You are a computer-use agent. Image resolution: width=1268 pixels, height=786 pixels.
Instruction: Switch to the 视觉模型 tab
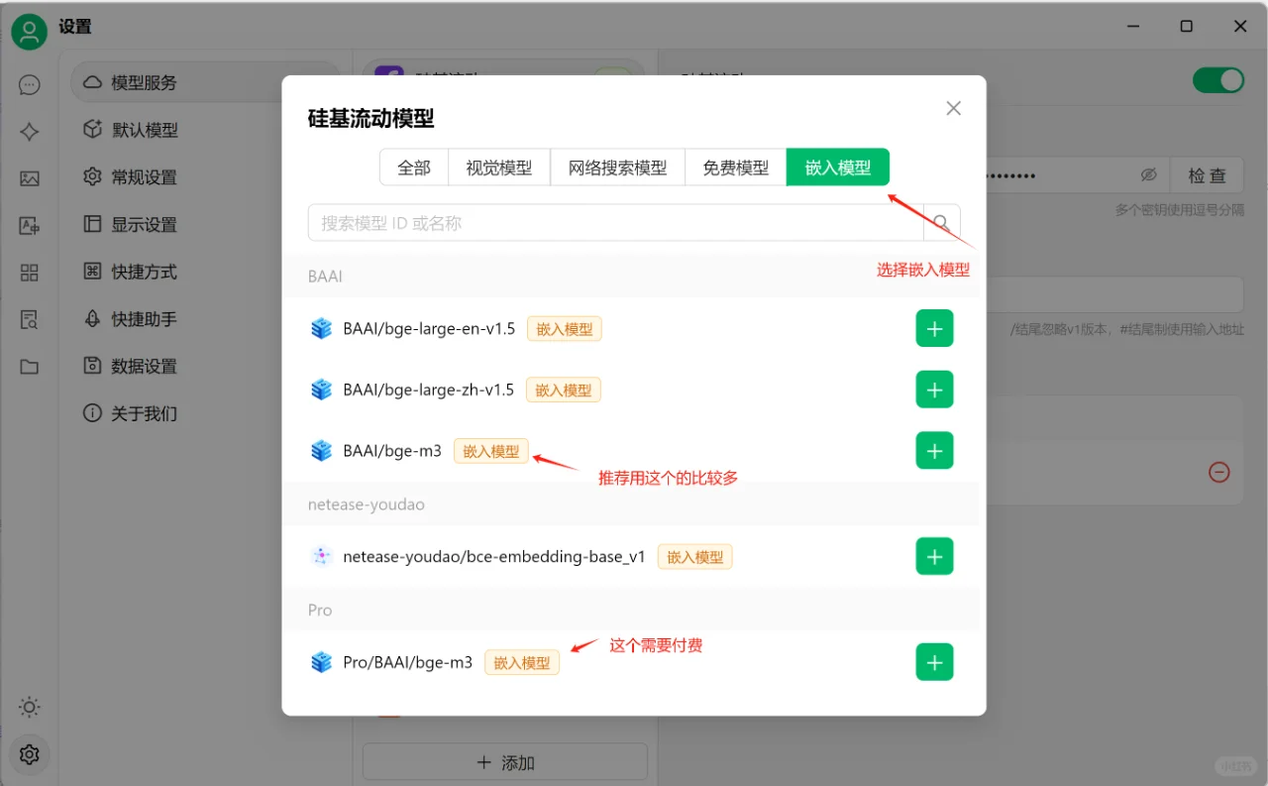(x=499, y=168)
